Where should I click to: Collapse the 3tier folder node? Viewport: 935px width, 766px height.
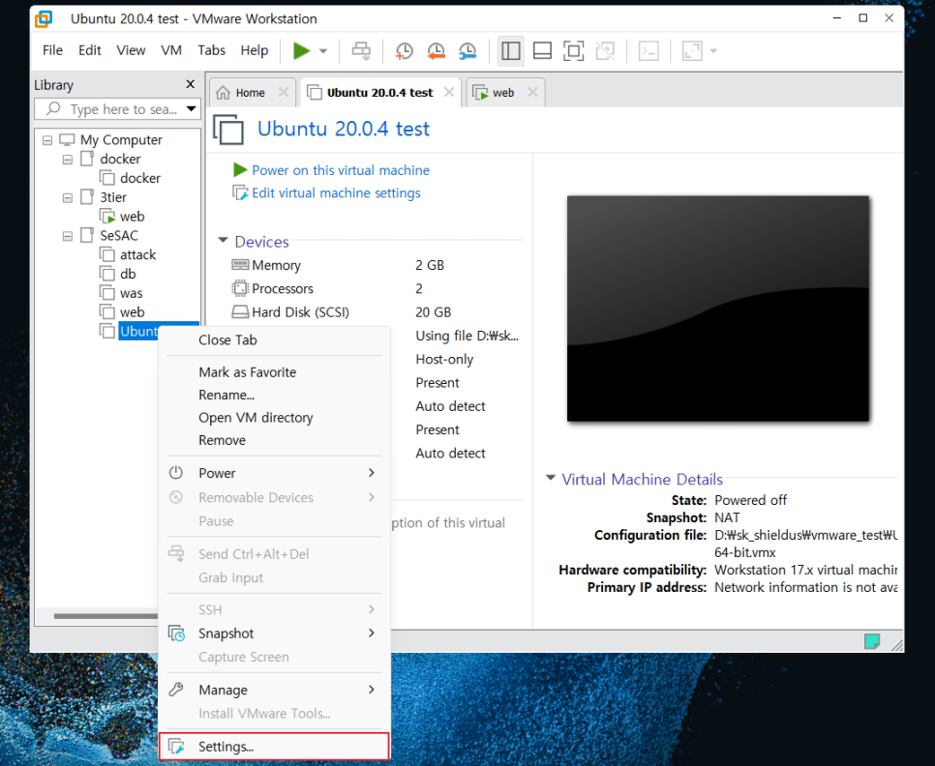(68, 197)
